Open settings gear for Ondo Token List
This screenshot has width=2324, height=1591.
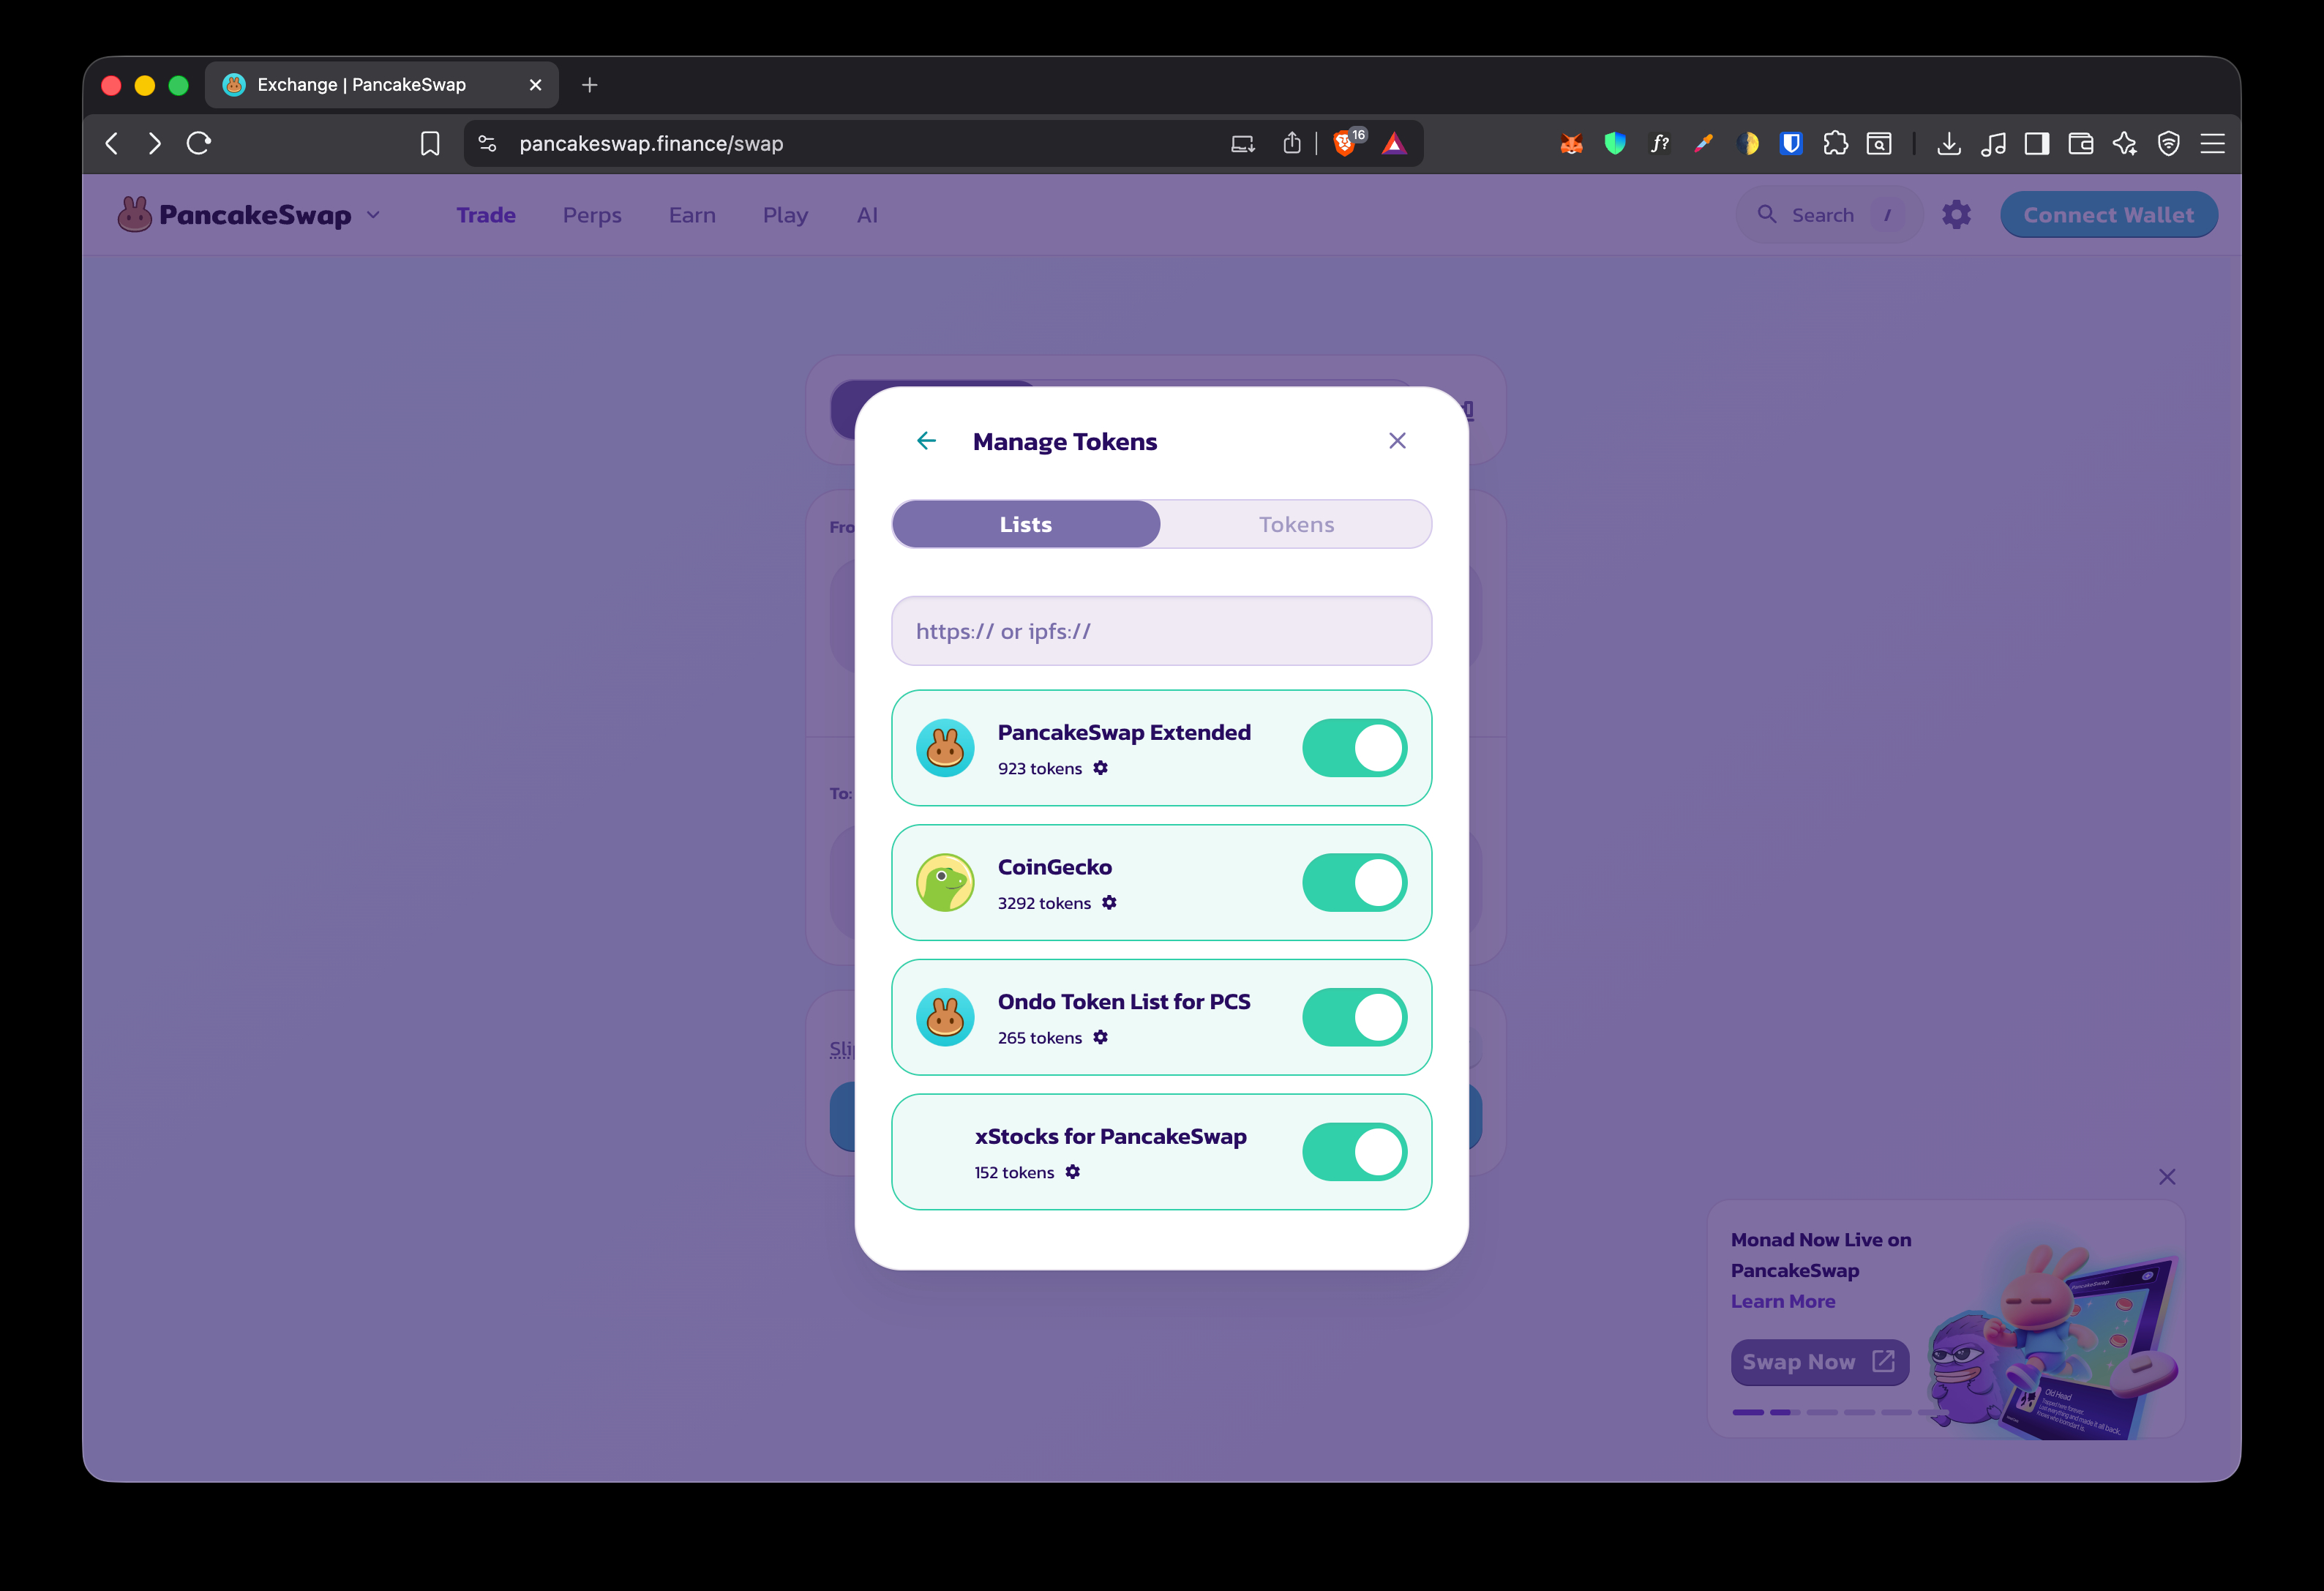(x=1101, y=1038)
